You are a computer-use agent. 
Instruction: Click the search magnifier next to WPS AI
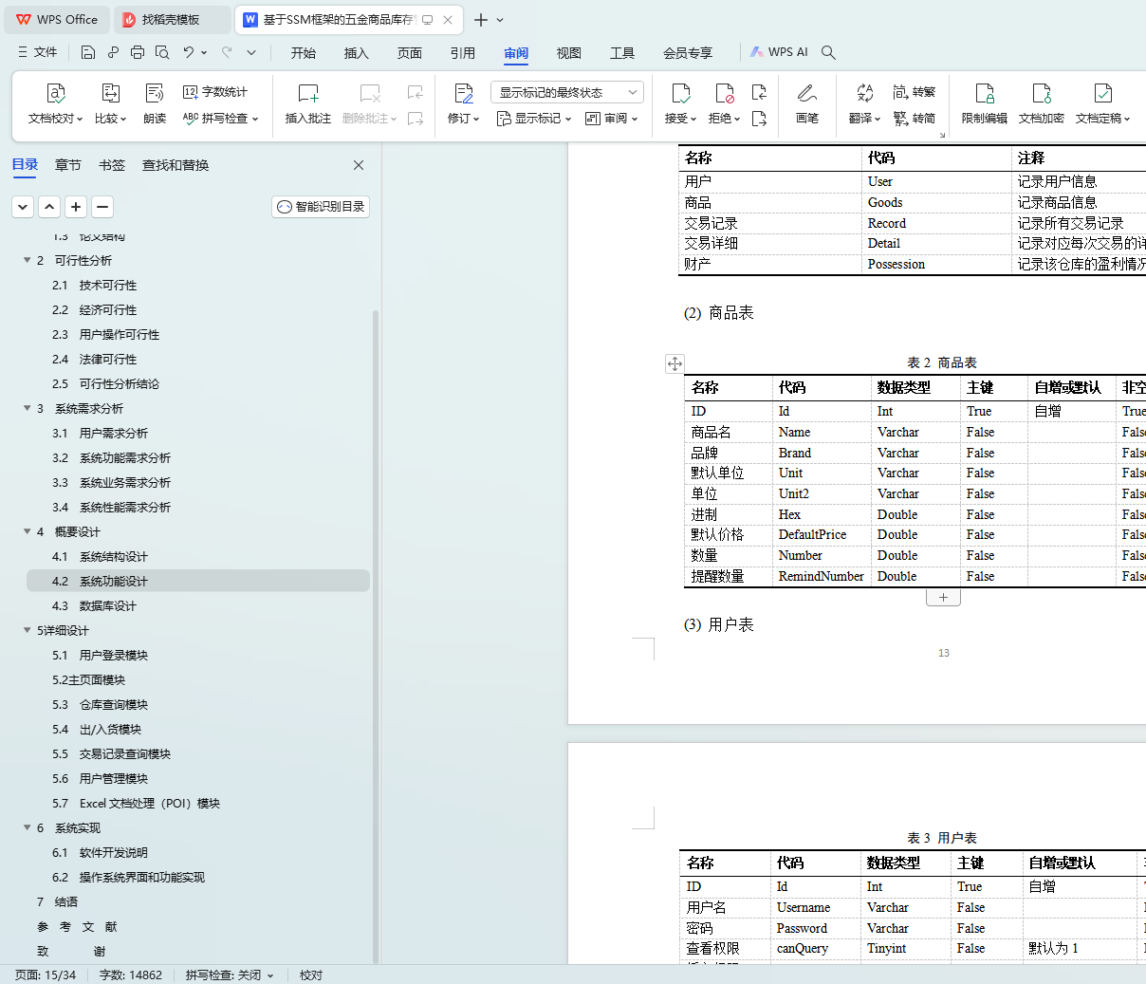pos(828,52)
